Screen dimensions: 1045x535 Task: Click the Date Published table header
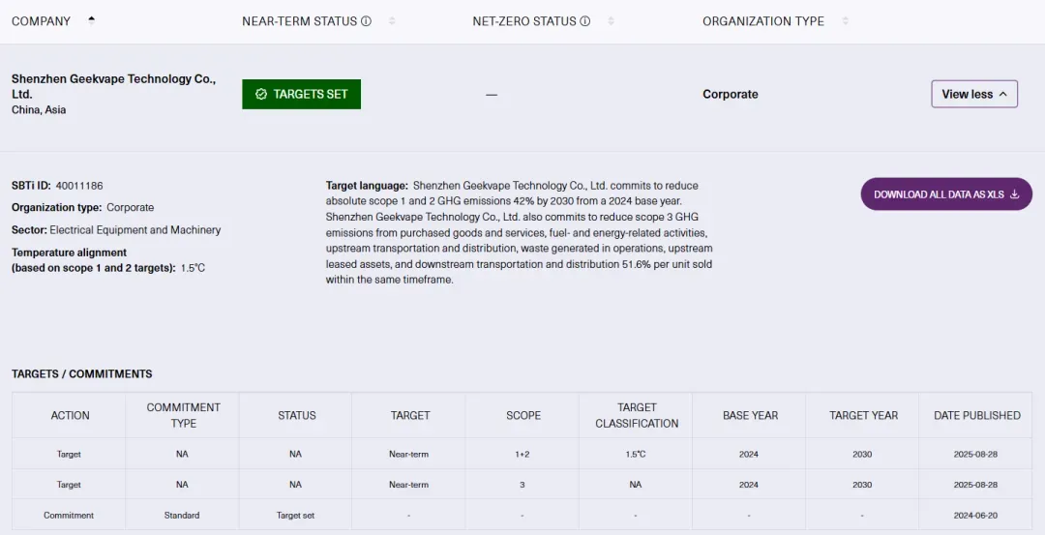click(976, 415)
